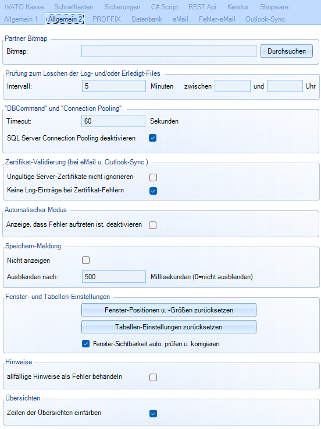Image resolution: width=321 pixels, height=429 pixels.
Task: Click Tabellen-Einstellungen zurücksetzen button
Action: click(169, 327)
